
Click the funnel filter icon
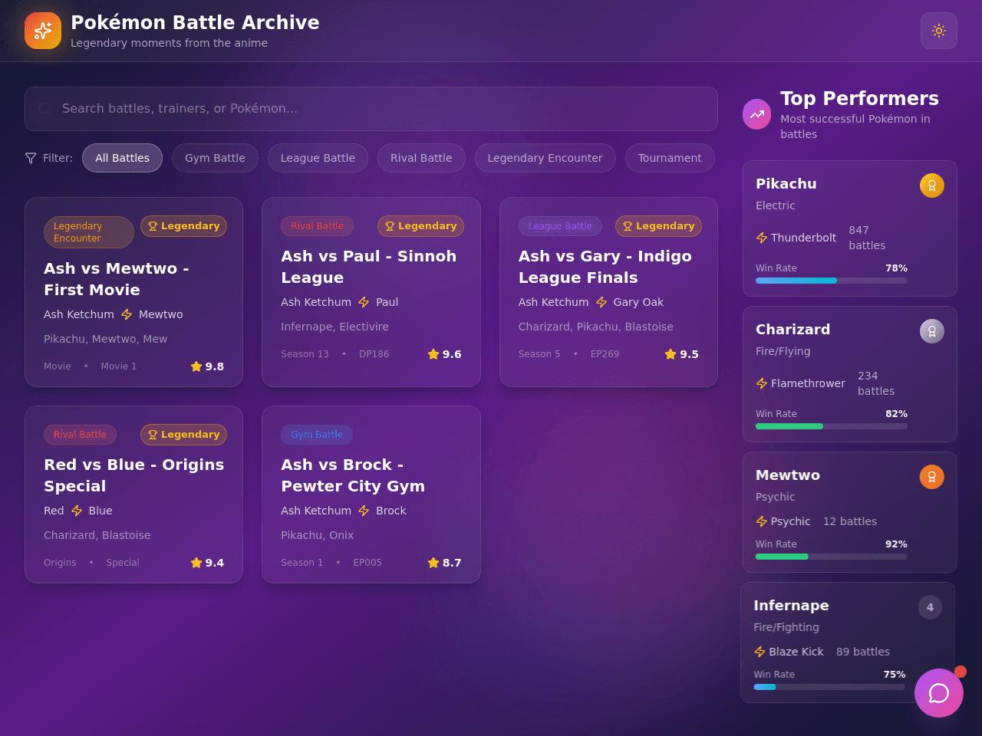pyautogui.click(x=31, y=158)
